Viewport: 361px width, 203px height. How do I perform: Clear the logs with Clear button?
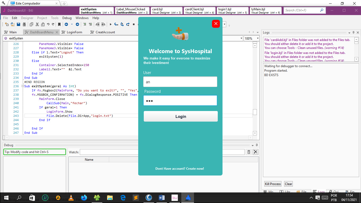pos(289,184)
